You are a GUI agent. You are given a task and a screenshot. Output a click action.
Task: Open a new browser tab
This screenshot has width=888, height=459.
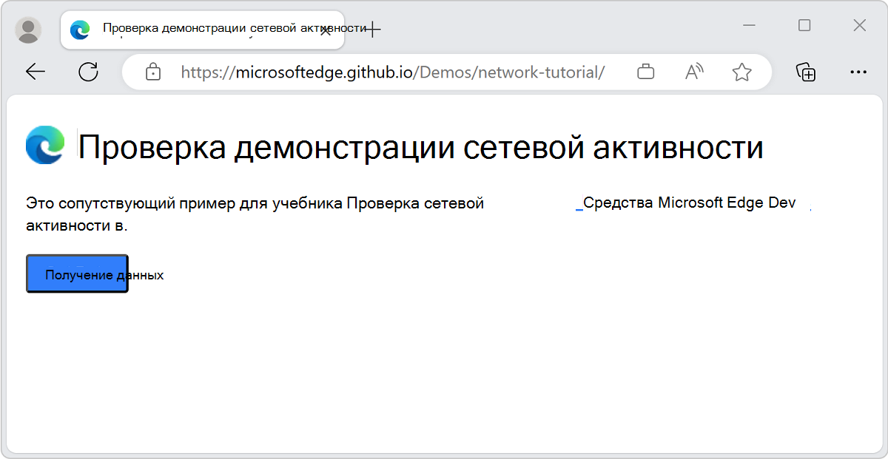click(x=371, y=30)
